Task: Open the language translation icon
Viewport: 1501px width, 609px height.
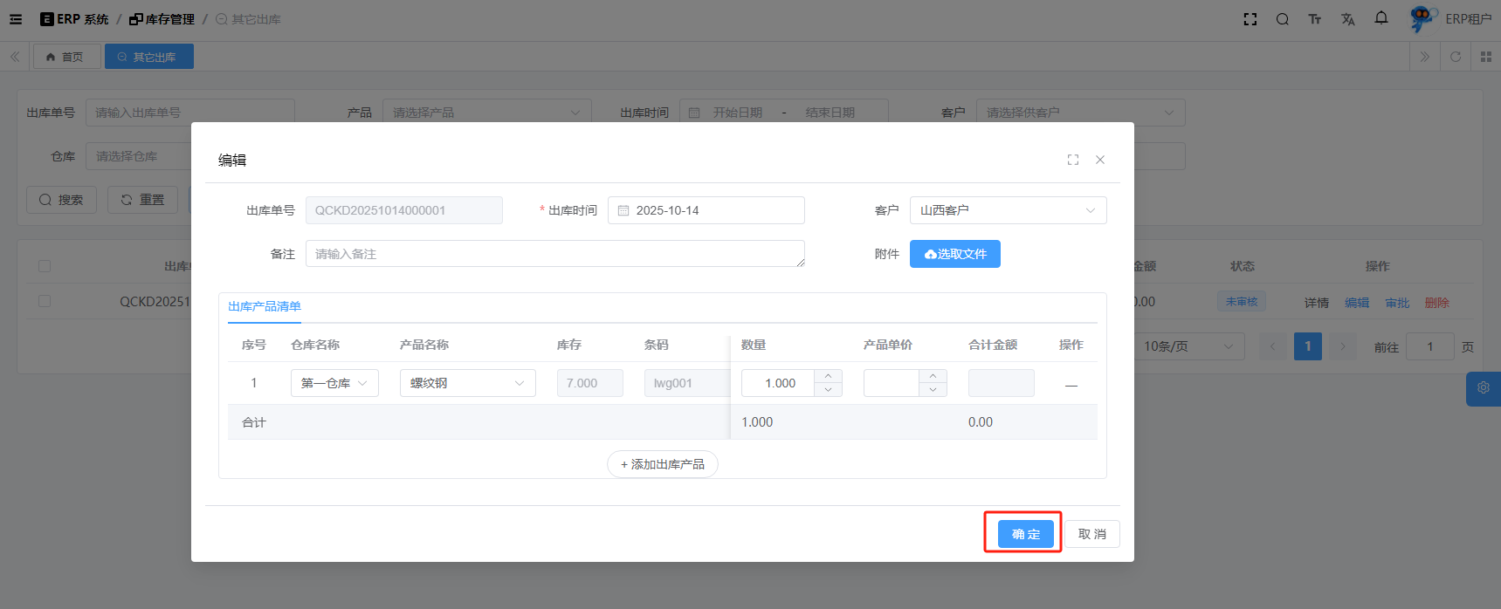Action: [x=1348, y=19]
